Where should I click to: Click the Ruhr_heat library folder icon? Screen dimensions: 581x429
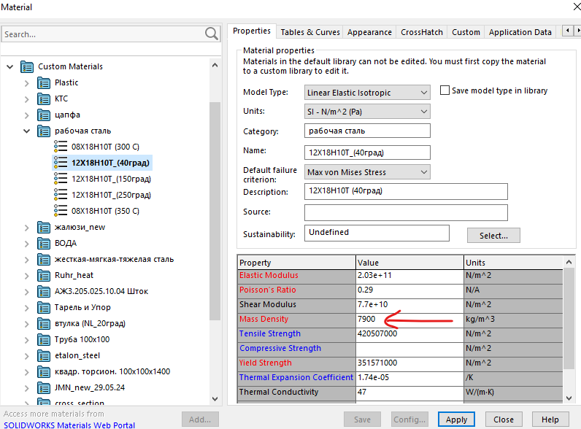click(x=44, y=275)
